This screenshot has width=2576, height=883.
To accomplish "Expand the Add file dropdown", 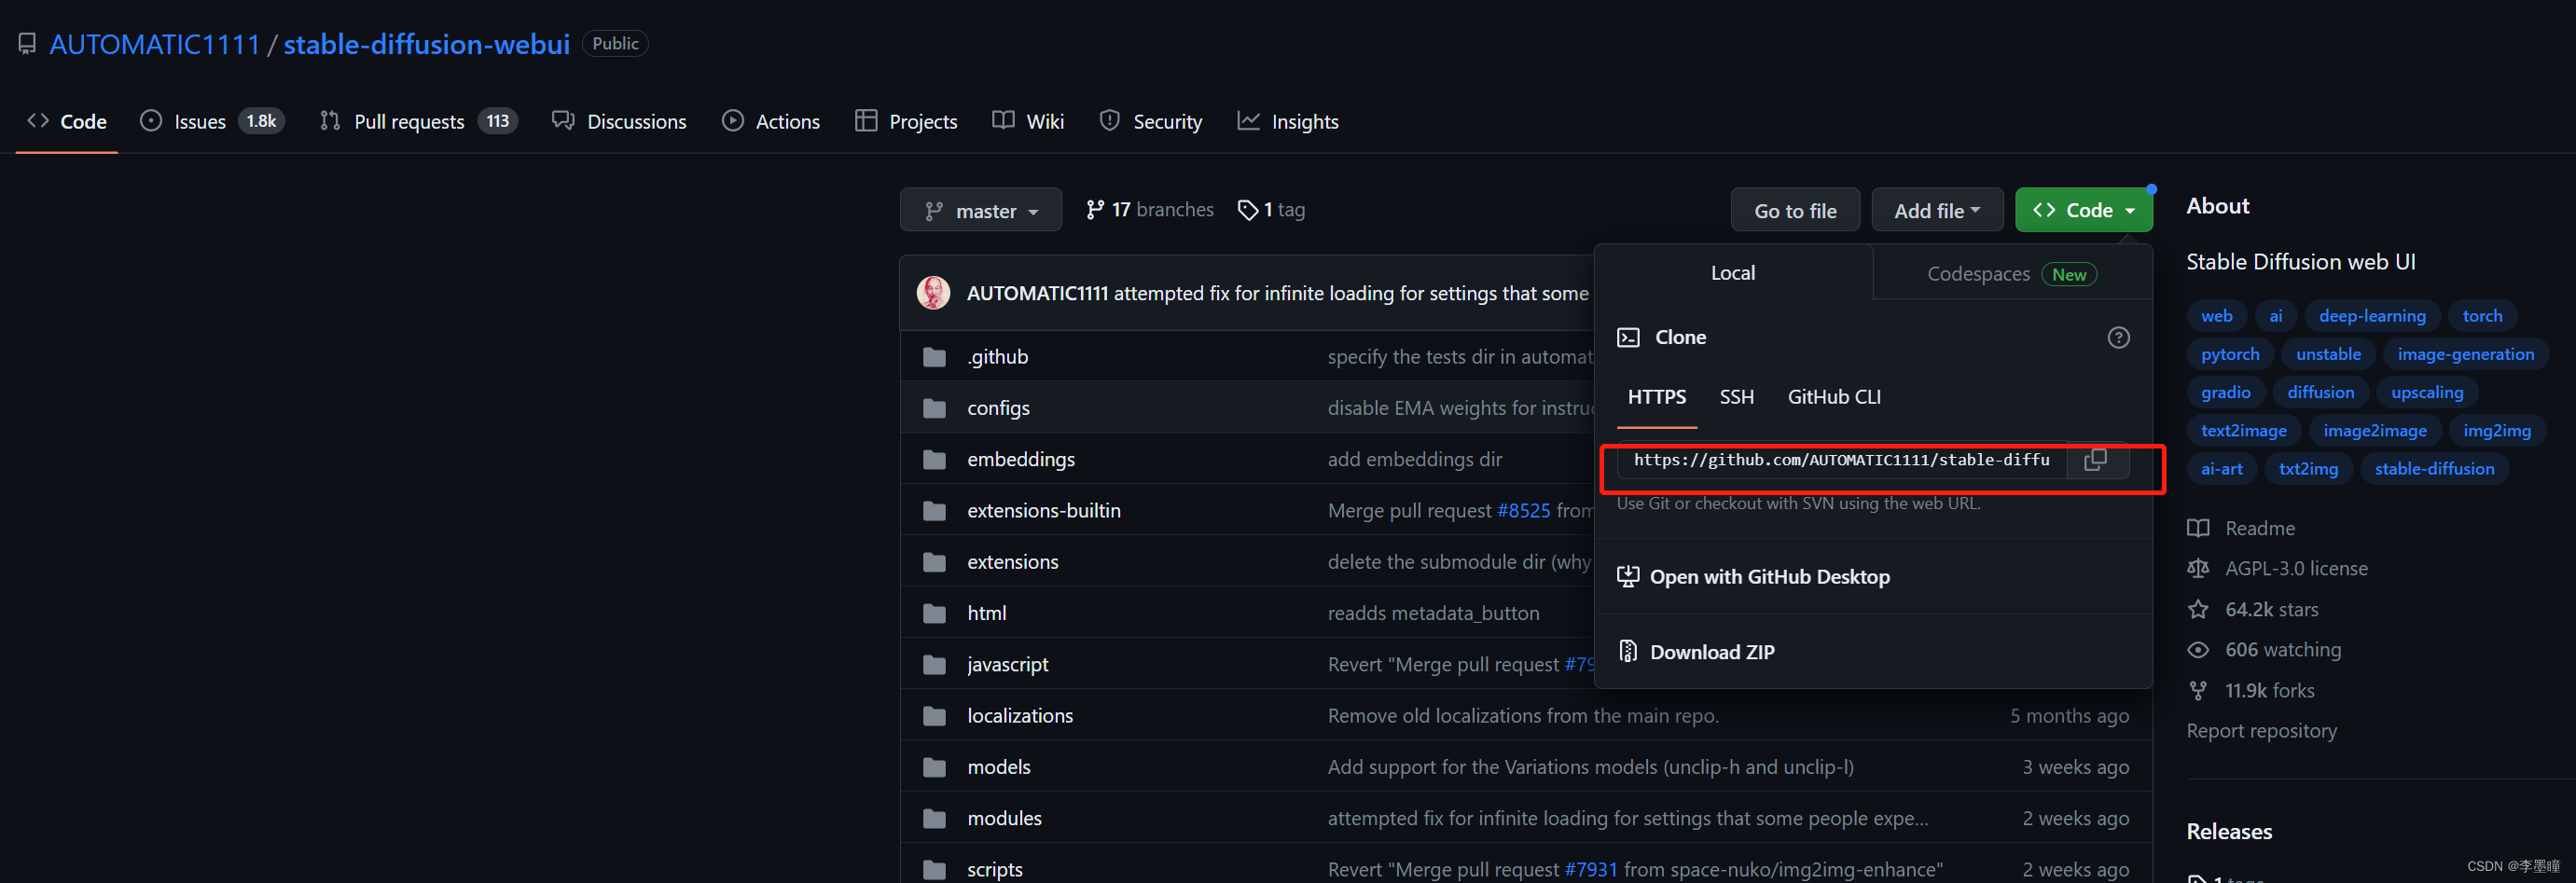I will click(1937, 210).
